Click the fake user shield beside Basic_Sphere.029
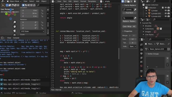The height and width of the screenshot is (97, 172). point(169,49)
